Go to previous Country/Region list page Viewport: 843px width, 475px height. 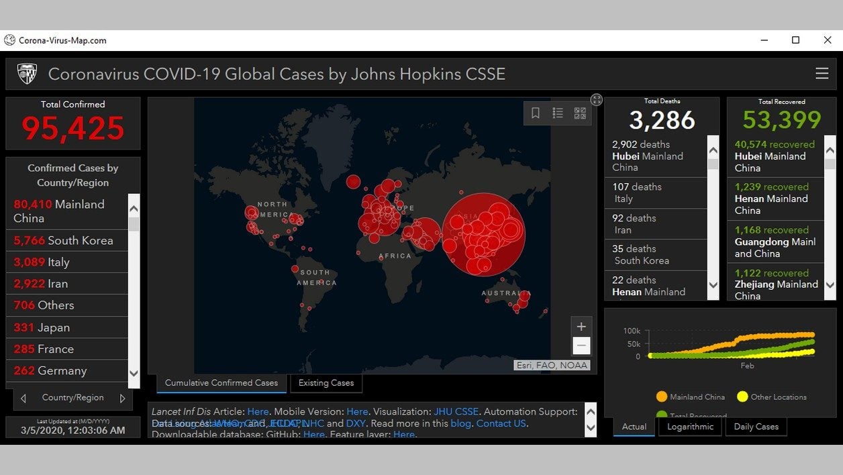[x=23, y=399]
